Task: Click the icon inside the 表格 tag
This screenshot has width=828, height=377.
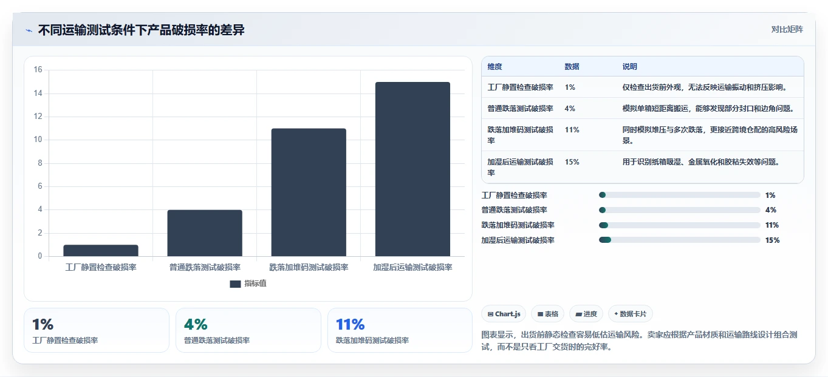Action: [x=540, y=314]
